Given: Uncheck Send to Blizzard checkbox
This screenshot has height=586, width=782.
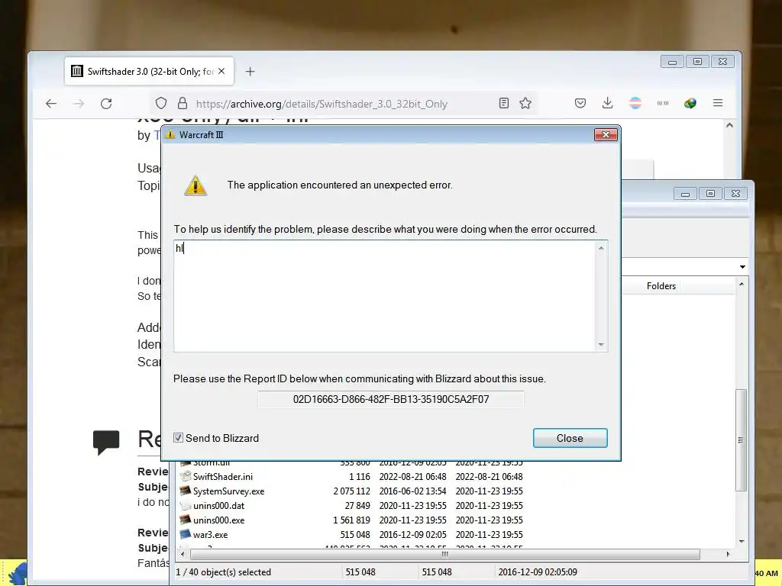Looking at the screenshot, I should pyautogui.click(x=178, y=437).
